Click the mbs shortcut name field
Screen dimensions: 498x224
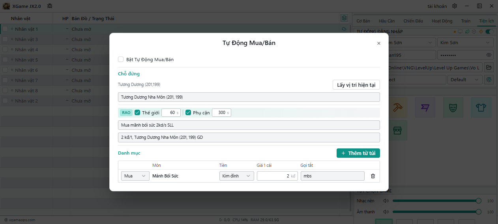(x=333, y=176)
